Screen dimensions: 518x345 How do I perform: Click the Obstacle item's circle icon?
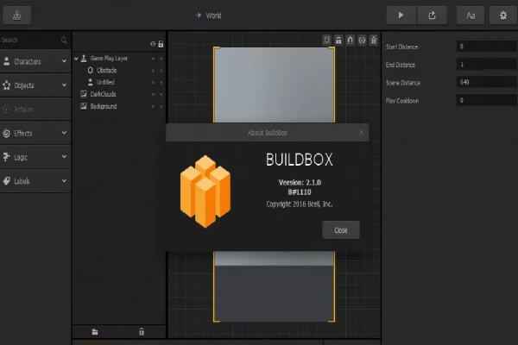pyautogui.click(x=90, y=71)
